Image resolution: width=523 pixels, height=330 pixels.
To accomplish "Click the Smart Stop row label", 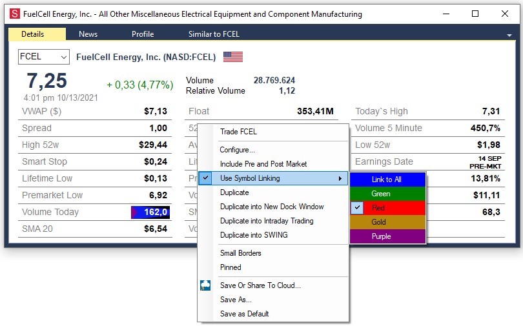I will 45,161.
